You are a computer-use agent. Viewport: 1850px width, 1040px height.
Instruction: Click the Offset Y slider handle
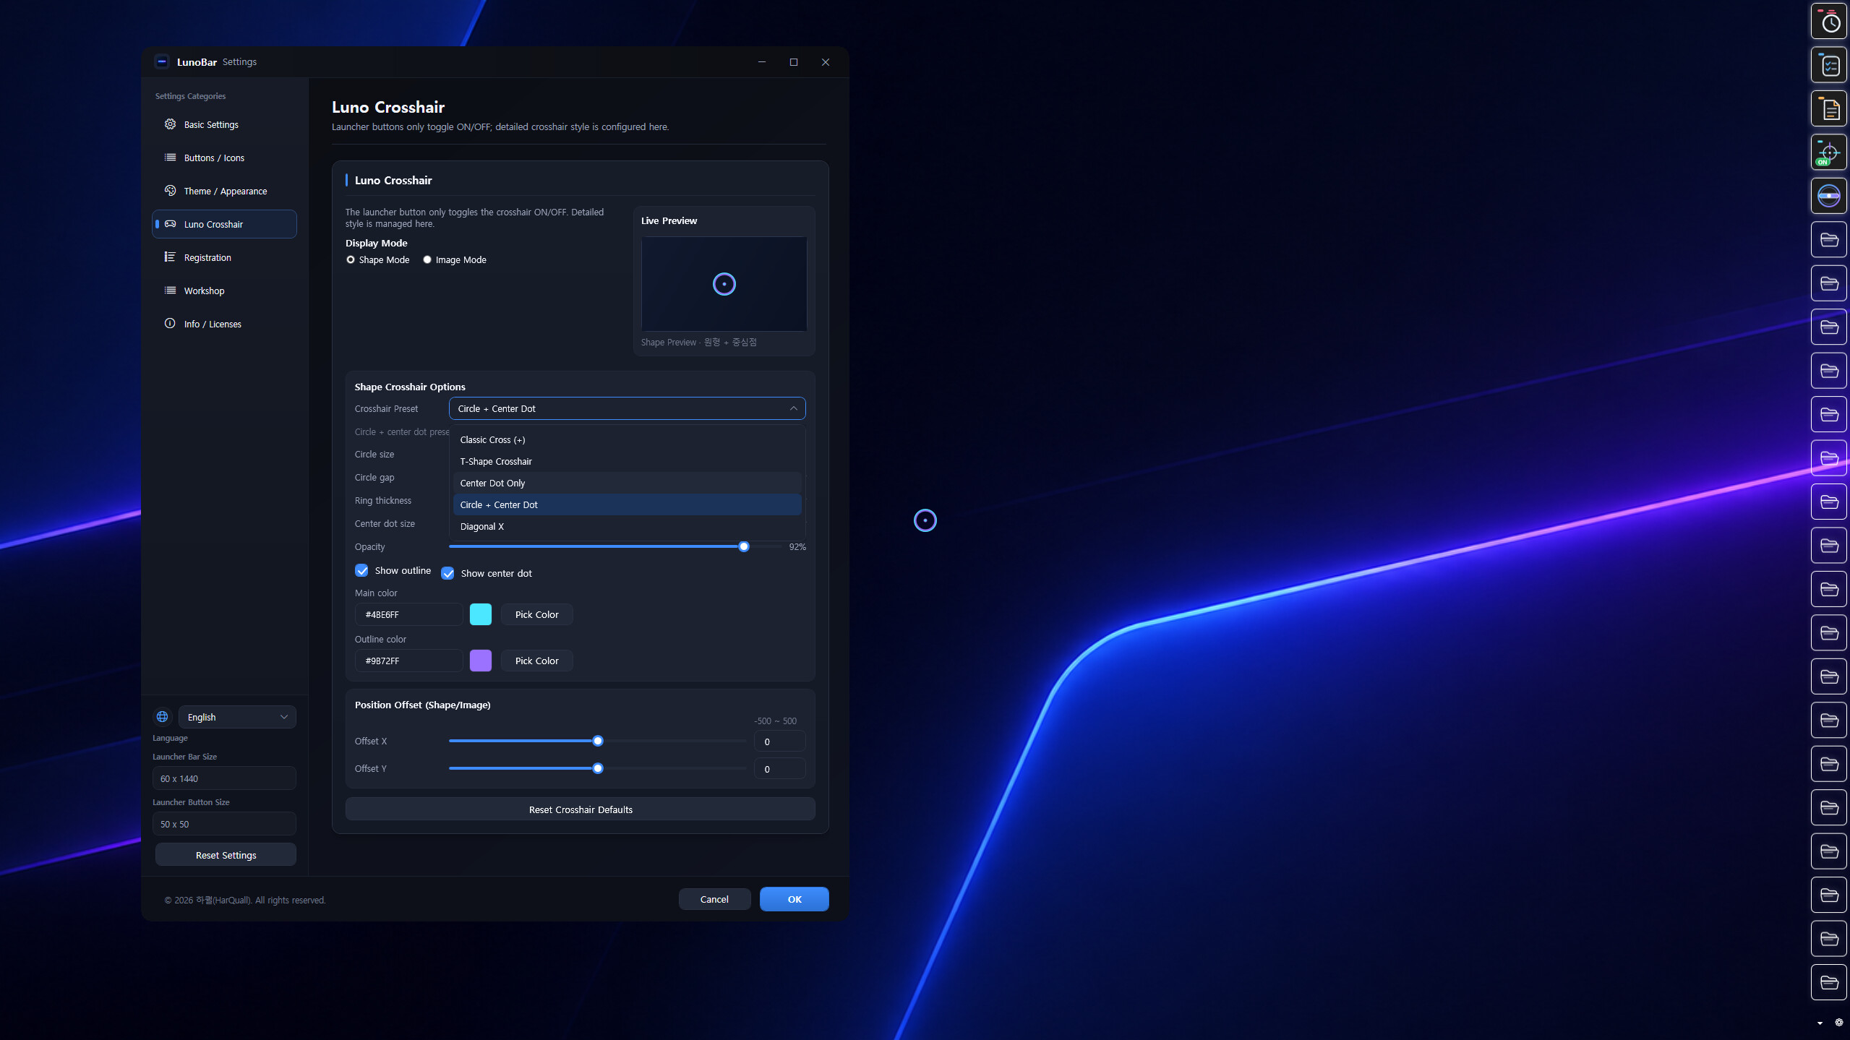click(x=597, y=769)
